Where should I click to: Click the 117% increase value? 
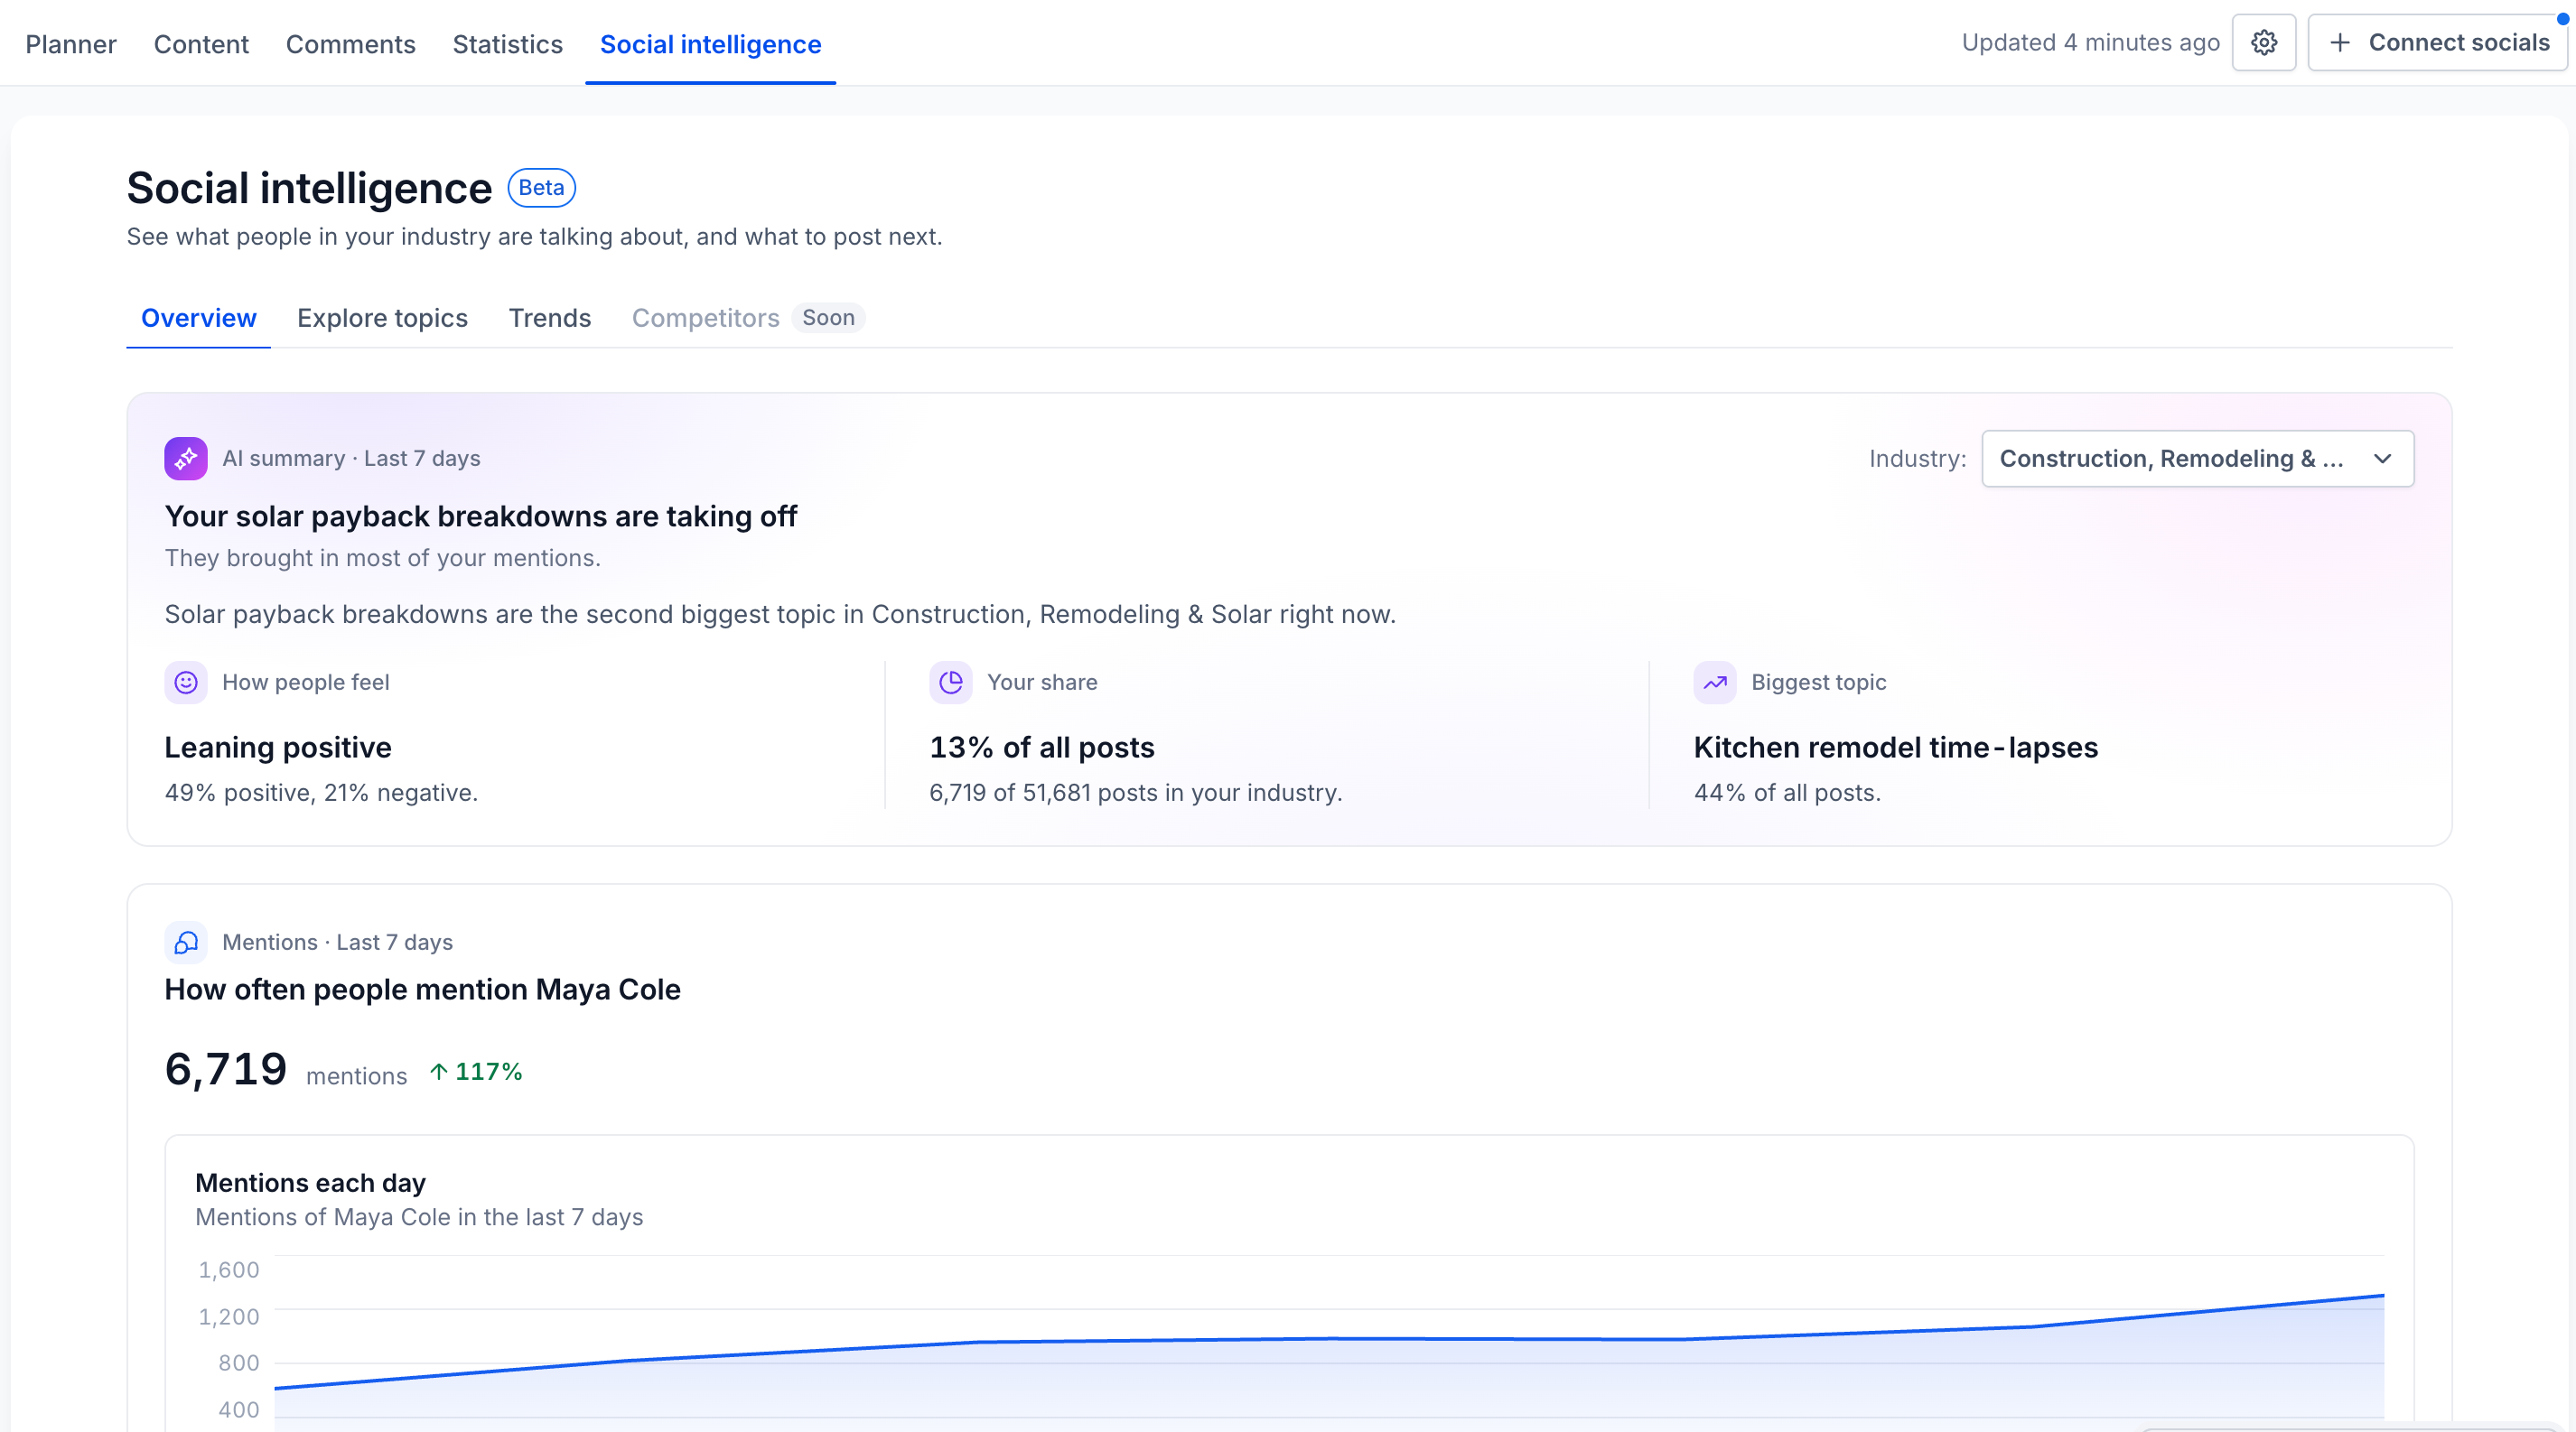click(488, 1071)
